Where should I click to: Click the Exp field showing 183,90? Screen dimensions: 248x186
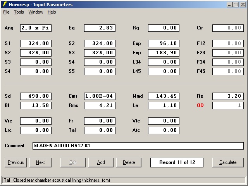click(x=164, y=53)
